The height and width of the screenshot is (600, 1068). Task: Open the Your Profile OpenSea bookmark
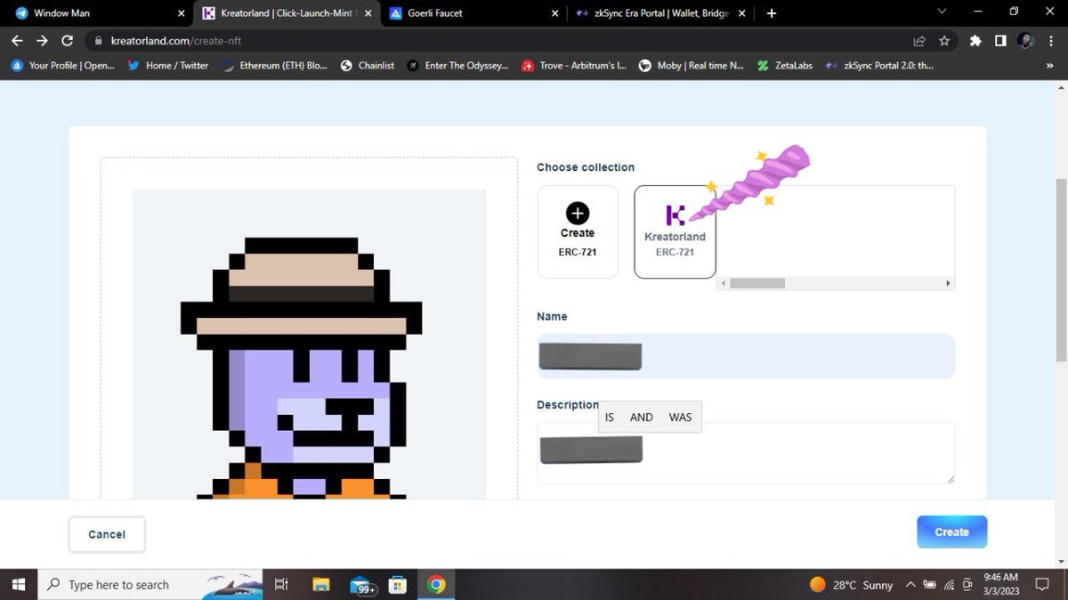pyautogui.click(x=63, y=65)
